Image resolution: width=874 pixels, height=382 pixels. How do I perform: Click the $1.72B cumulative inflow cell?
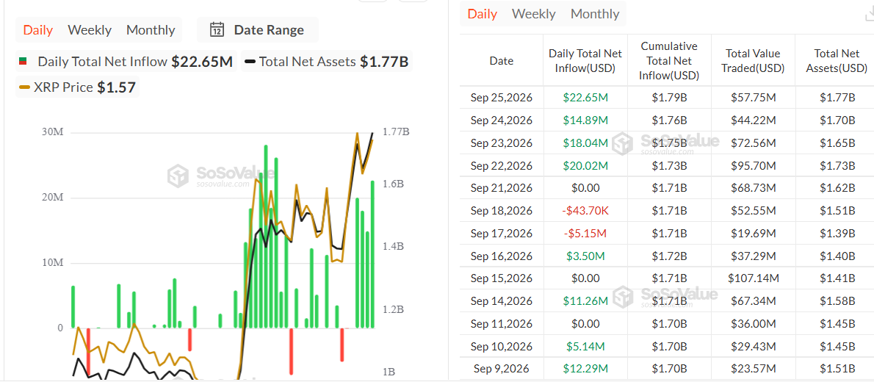669,256
